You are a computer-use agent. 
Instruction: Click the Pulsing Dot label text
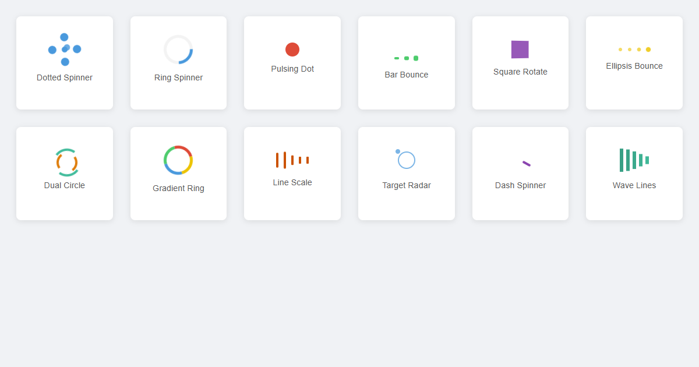292,68
